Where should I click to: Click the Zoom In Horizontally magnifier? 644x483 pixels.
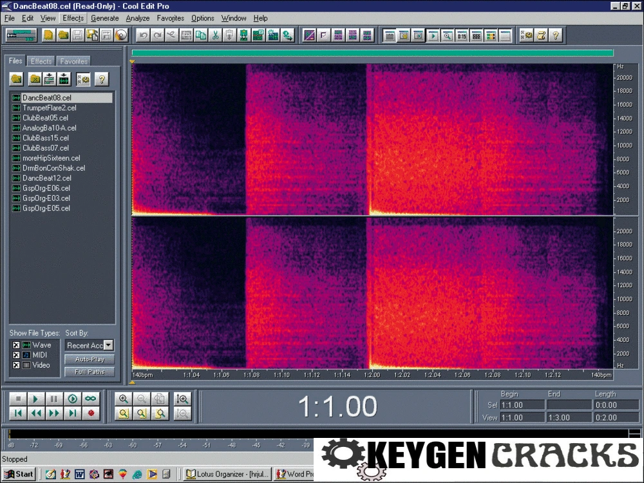click(x=124, y=399)
